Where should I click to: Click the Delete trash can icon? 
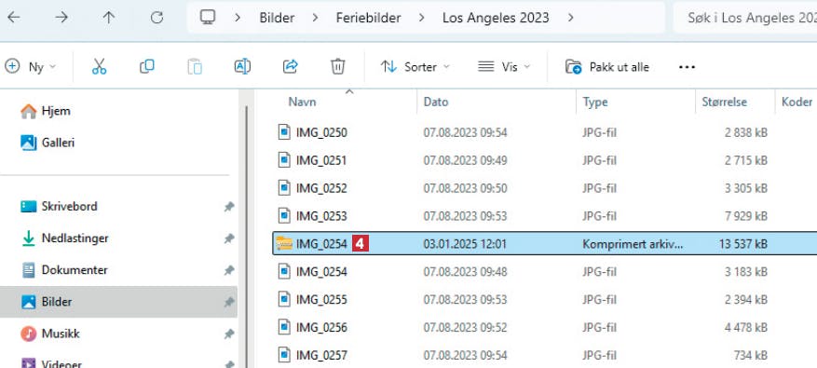click(x=337, y=67)
